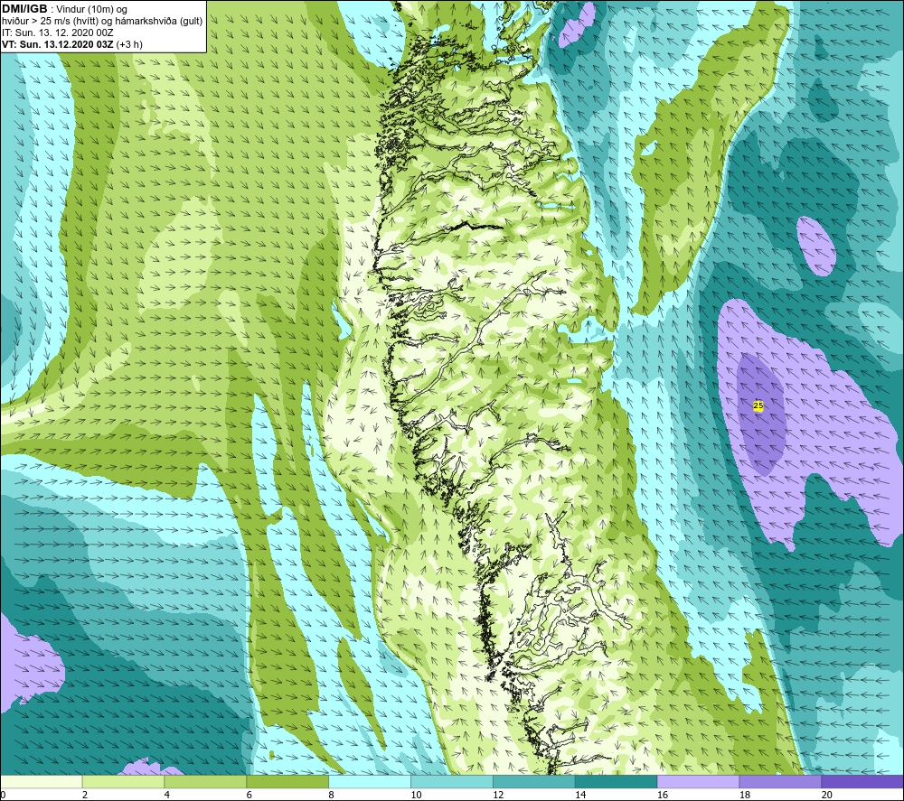Click the 6–8 olive green scale swatch

pyautogui.click(x=287, y=781)
